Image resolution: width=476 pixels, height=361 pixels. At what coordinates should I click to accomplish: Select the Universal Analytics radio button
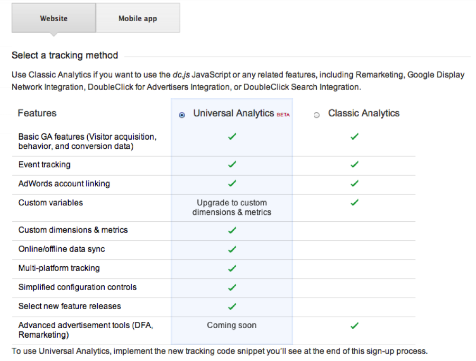coord(182,115)
